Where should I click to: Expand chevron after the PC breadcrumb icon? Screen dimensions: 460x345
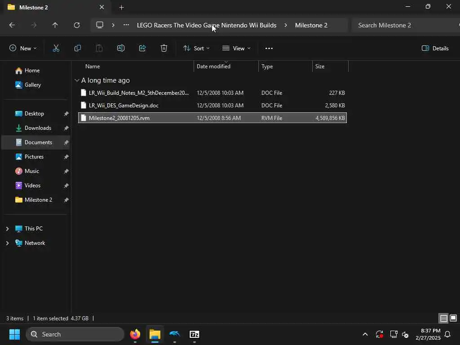pyautogui.click(x=113, y=25)
